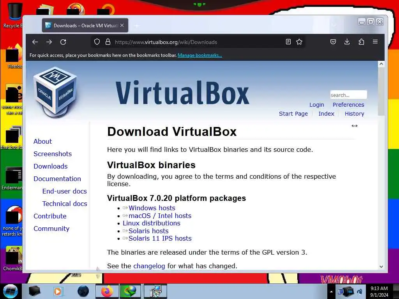399x299 pixels.
Task: Open Community in the sidebar
Action: coord(51,229)
